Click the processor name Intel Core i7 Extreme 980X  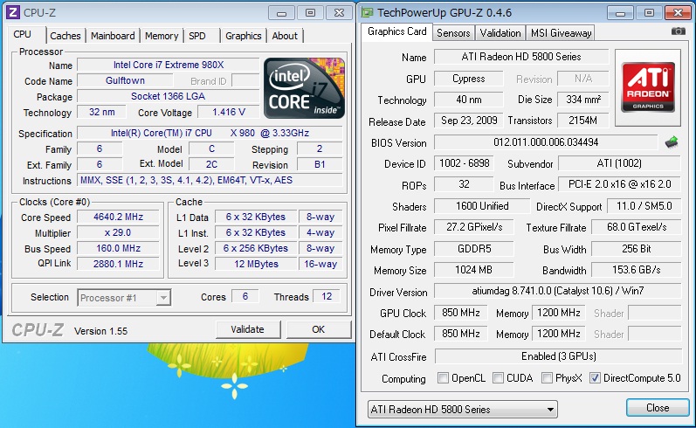169,65
